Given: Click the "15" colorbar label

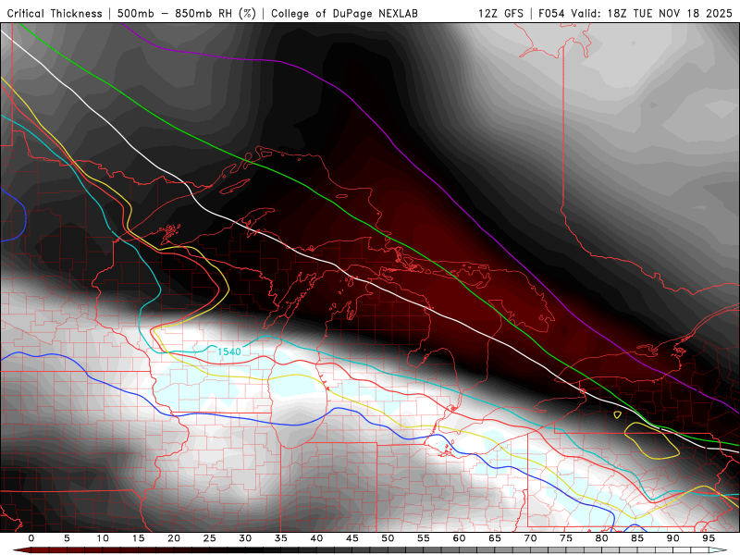Looking at the screenshot, I should (x=138, y=538).
